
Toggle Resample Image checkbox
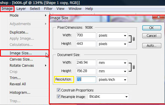(59, 97)
